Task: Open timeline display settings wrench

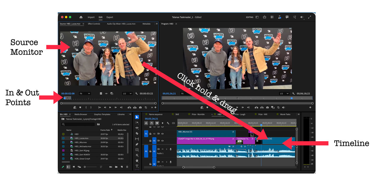Action: tap(168, 123)
